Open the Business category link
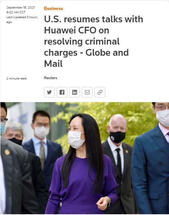Screen dimensions: 169x215 tap(53, 9)
